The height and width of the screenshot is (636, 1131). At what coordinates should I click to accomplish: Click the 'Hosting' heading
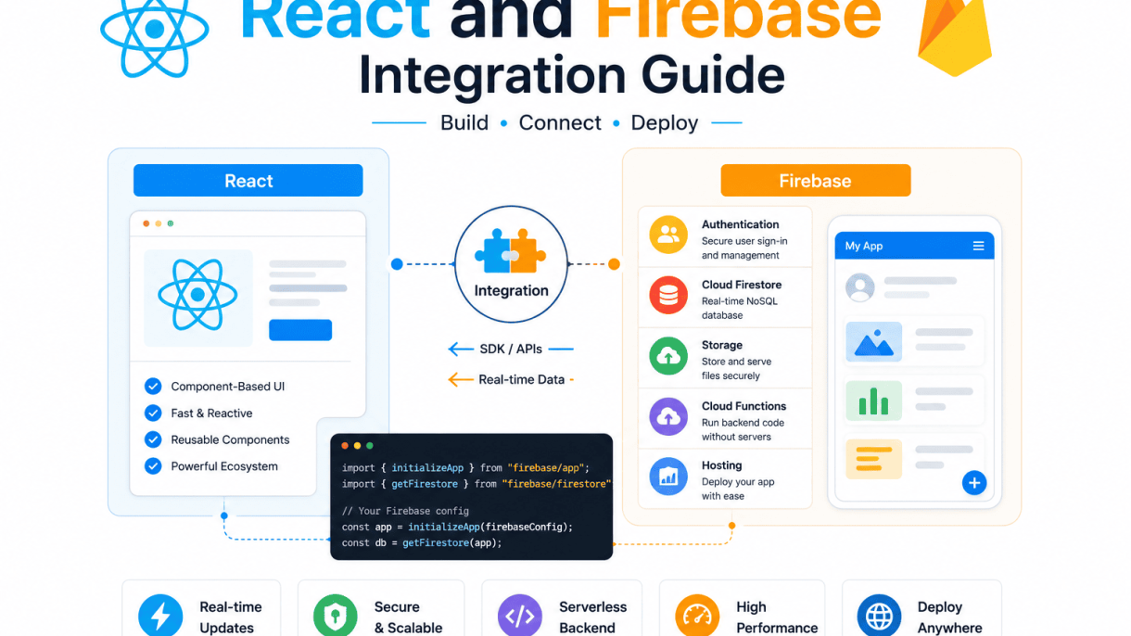click(722, 465)
